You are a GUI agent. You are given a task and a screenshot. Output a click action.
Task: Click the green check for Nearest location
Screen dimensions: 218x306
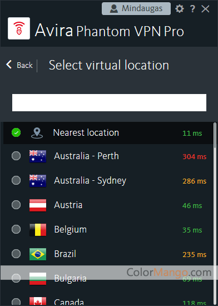click(16, 133)
